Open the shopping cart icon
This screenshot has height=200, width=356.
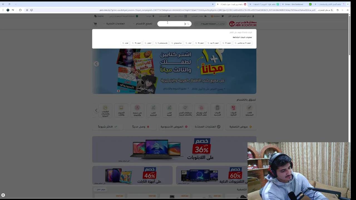95,24
